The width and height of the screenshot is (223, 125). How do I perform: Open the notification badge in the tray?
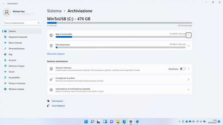[x=219, y=122]
